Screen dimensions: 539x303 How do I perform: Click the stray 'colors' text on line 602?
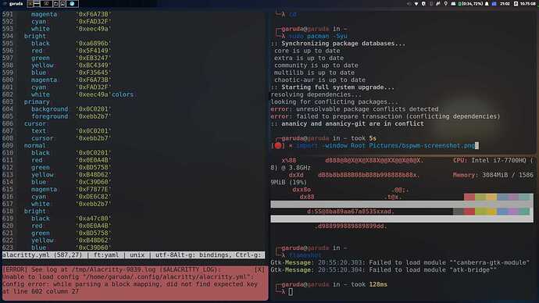pyautogui.click(x=123, y=94)
